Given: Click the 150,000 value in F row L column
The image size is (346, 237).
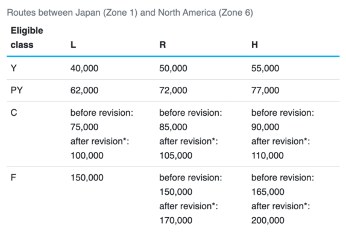Looking at the screenshot, I should click(87, 178).
